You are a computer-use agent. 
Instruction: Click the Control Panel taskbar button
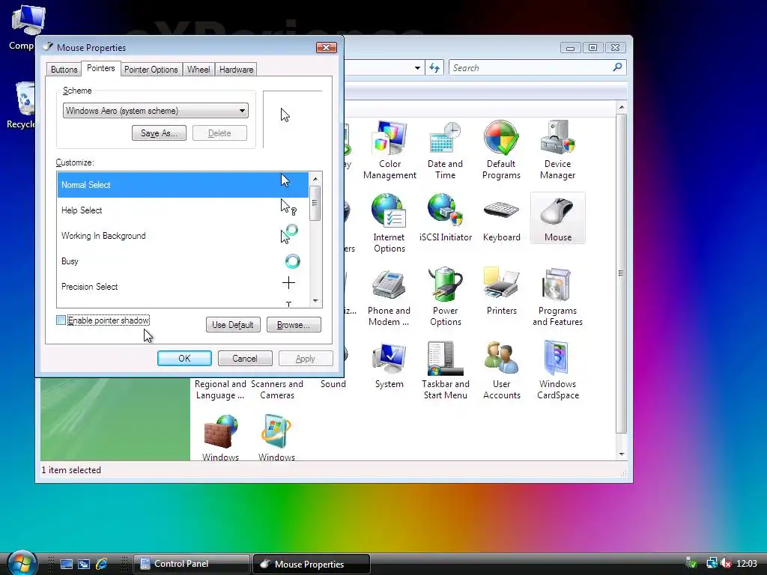point(191,564)
